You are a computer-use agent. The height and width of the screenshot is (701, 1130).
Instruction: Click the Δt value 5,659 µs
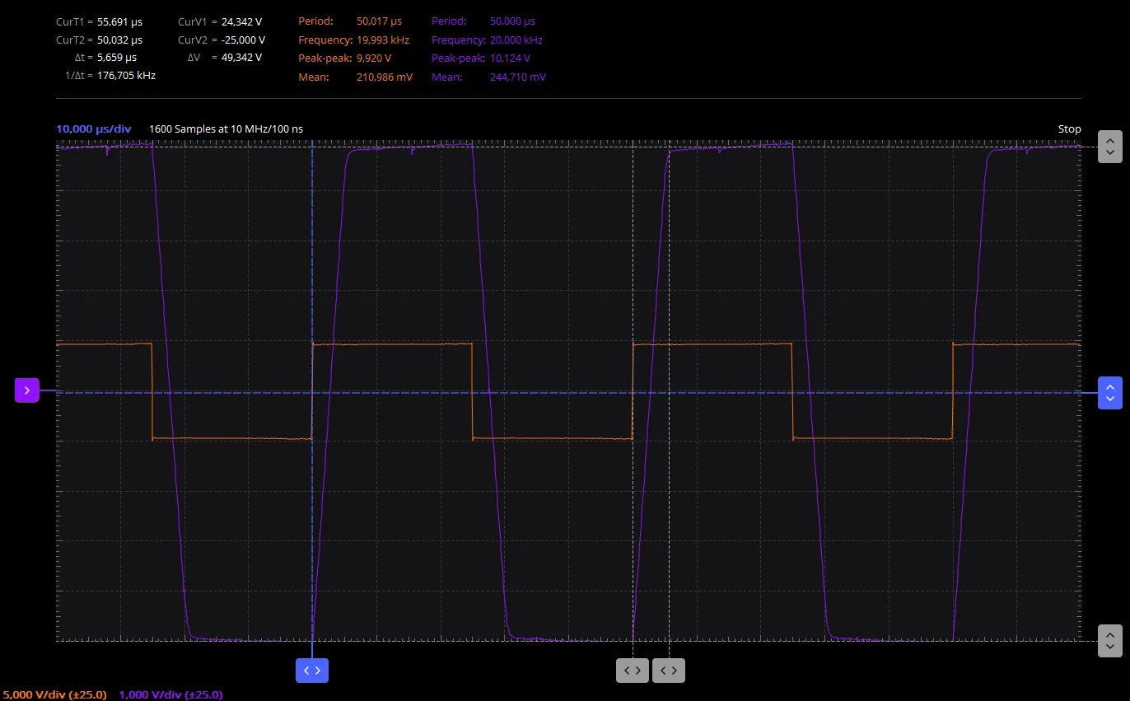(x=117, y=58)
